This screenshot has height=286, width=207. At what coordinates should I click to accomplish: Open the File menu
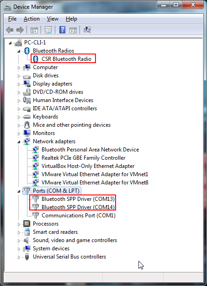pos(12,19)
